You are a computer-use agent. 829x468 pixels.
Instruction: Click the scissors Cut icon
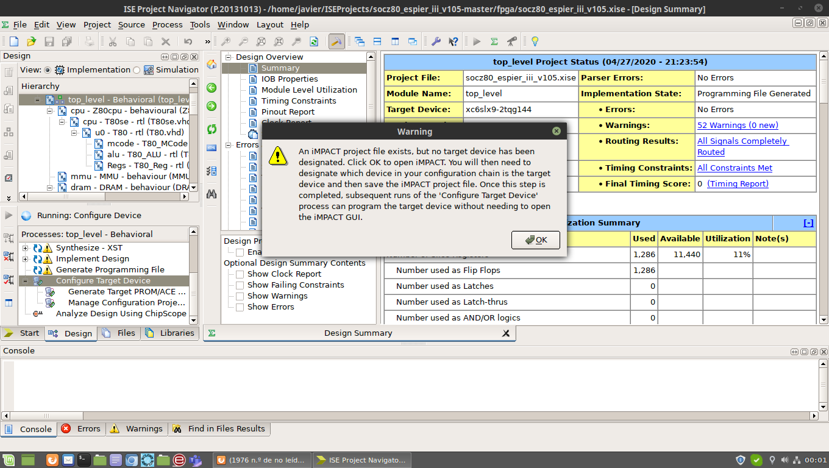pyautogui.click(x=113, y=41)
